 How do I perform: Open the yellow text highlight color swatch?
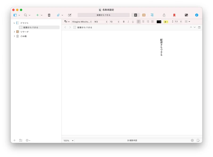point(166,22)
